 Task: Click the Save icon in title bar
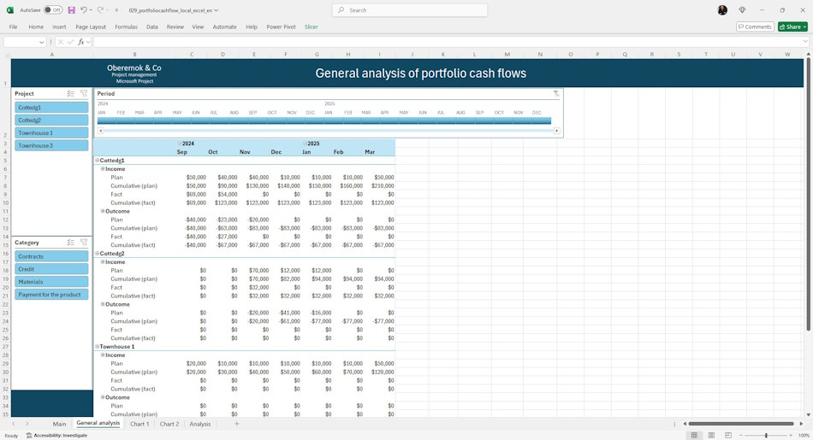72,10
